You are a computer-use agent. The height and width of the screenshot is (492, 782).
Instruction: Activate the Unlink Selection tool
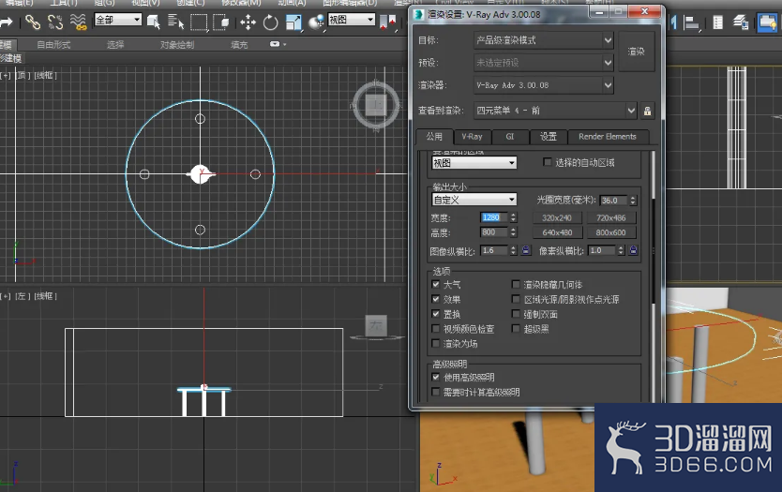[x=55, y=22]
